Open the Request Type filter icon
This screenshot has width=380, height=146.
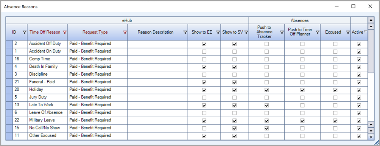click(125, 32)
